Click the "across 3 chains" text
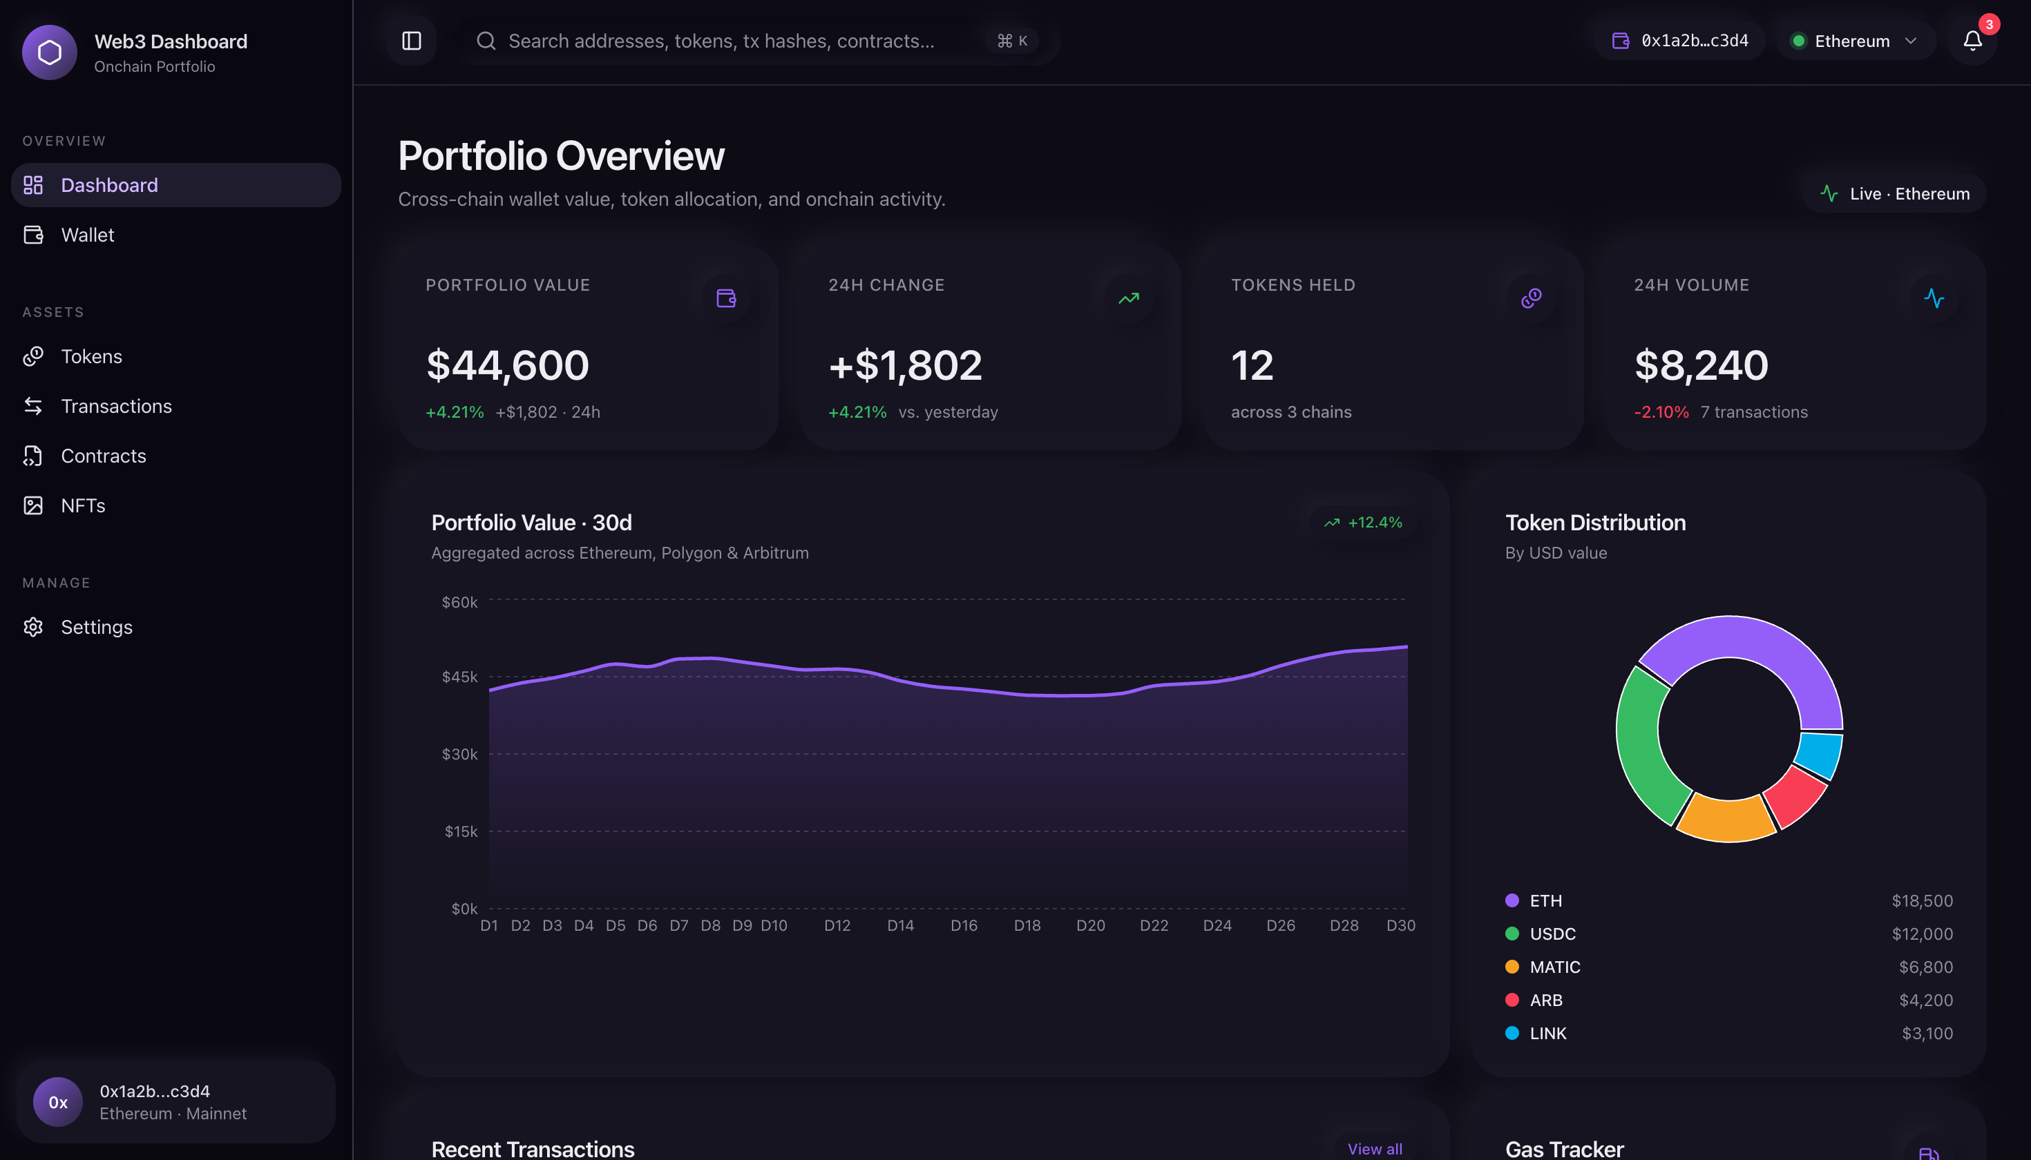 coord(1291,412)
